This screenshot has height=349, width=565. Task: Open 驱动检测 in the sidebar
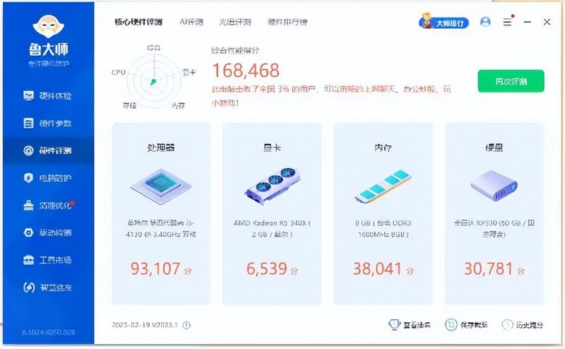coord(47,232)
